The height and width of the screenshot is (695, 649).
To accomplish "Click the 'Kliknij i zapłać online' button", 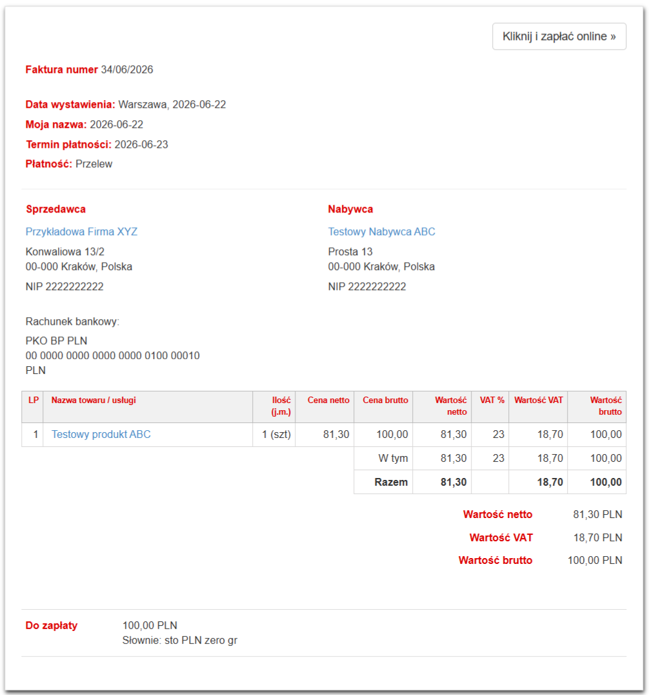I will [x=559, y=36].
